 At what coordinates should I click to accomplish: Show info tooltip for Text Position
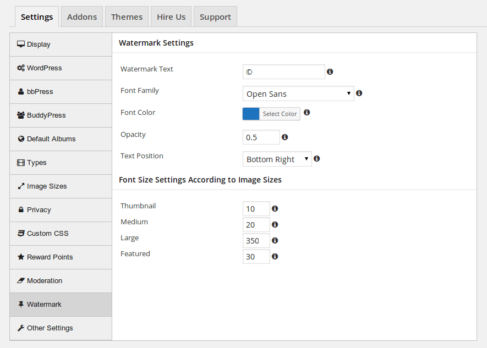(317, 158)
